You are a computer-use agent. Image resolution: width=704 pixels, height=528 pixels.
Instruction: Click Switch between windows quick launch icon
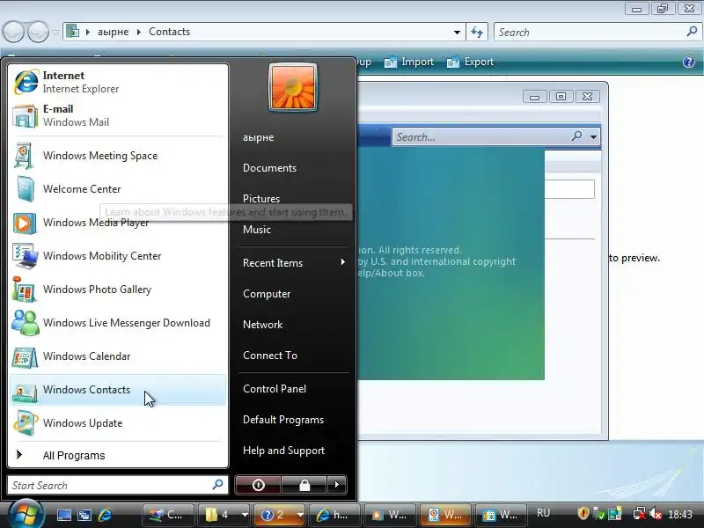pos(84,515)
